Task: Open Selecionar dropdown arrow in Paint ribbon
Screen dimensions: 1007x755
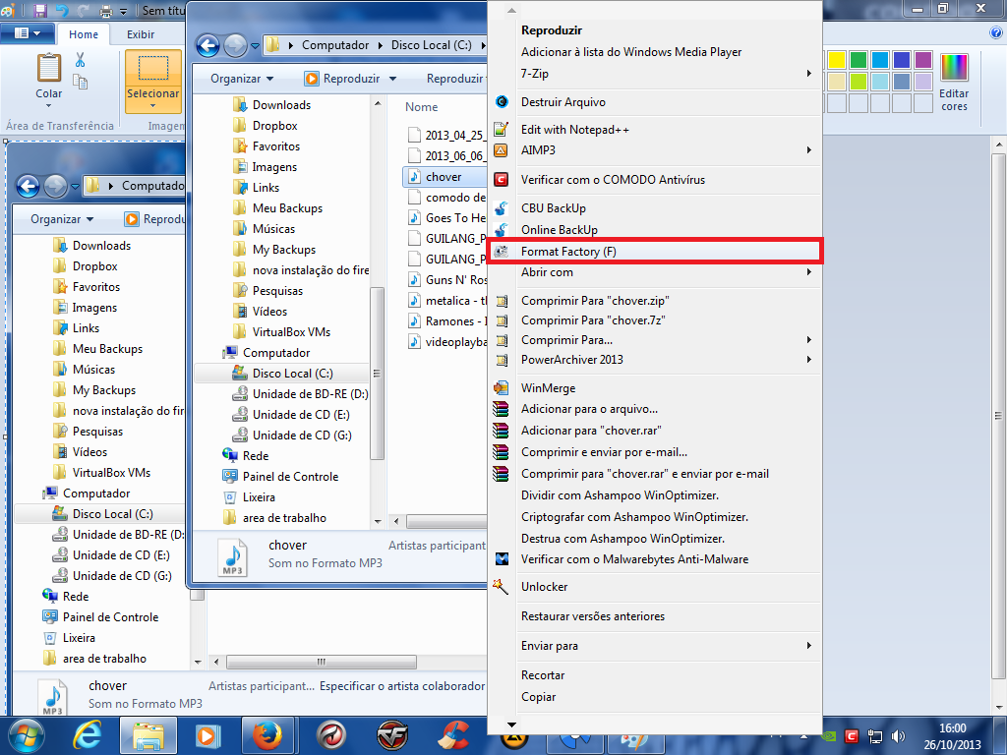Action: (x=152, y=106)
